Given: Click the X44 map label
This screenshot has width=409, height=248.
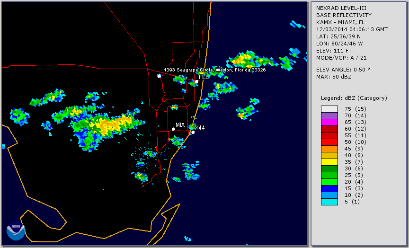Looking at the screenshot, I should coord(200,127).
